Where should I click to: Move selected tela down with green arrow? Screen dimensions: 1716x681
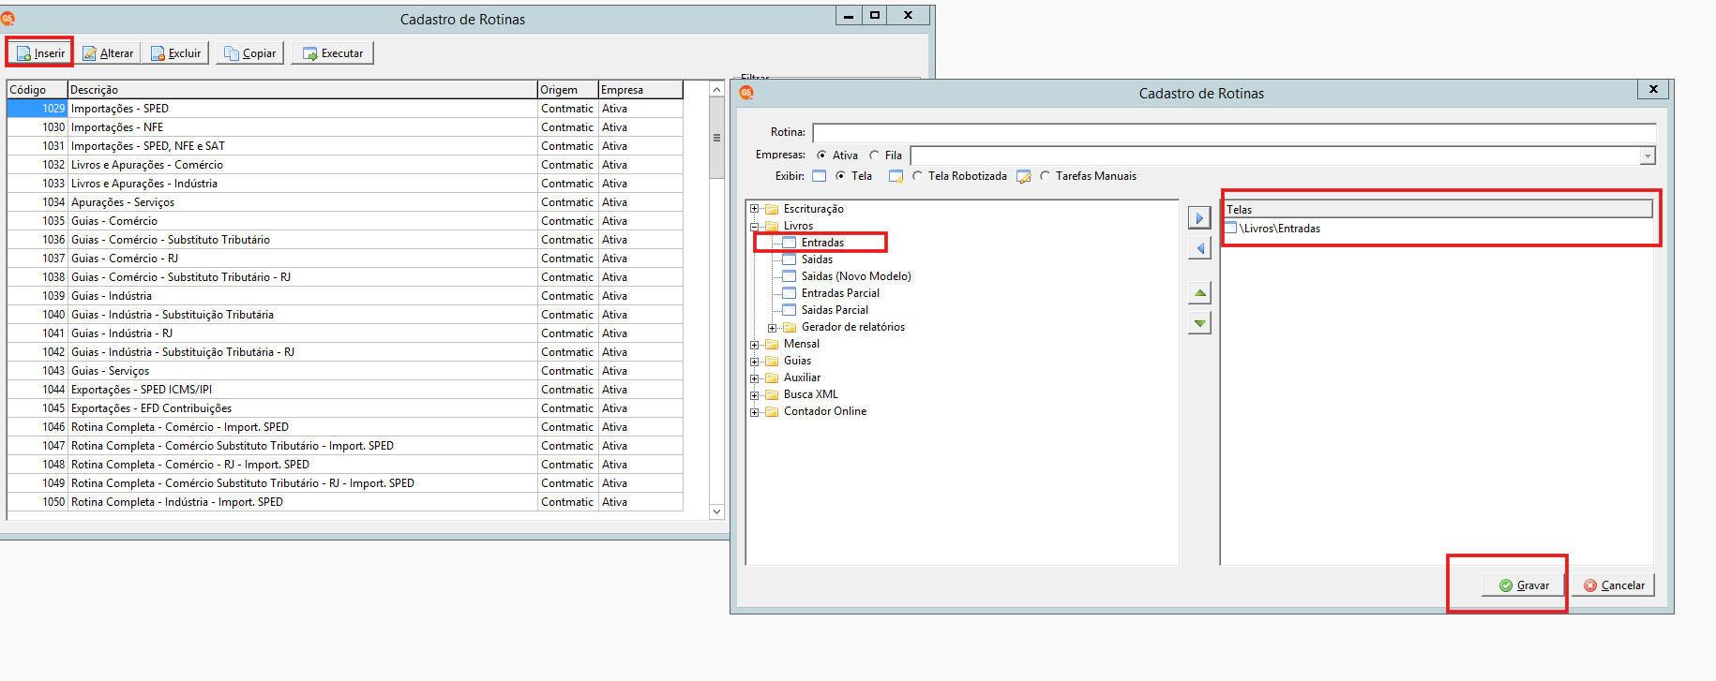[1199, 323]
